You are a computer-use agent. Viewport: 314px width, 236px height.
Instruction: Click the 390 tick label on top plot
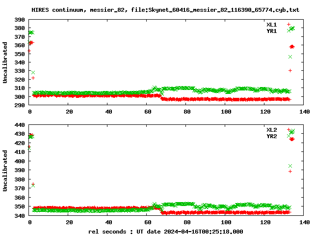(x=20, y=20)
